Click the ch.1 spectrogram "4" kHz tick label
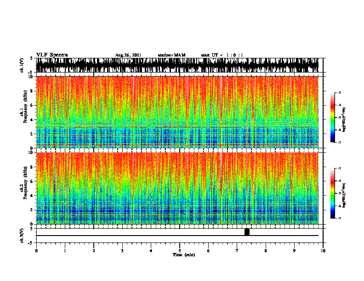 click(32, 120)
